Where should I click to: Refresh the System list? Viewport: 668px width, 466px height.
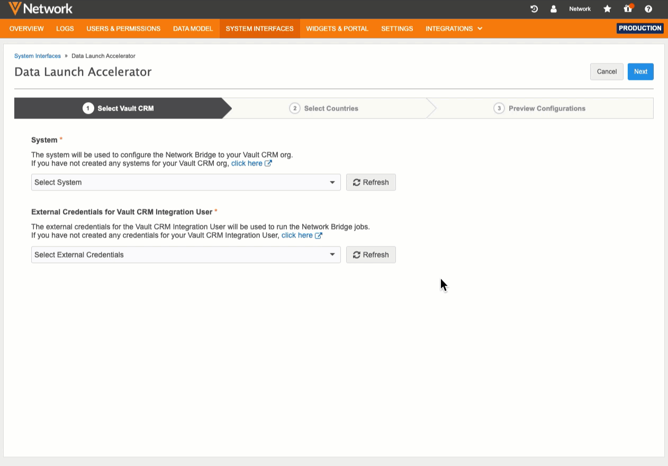[371, 182]
